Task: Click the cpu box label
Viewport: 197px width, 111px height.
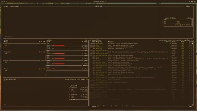Action: point(6,6)
